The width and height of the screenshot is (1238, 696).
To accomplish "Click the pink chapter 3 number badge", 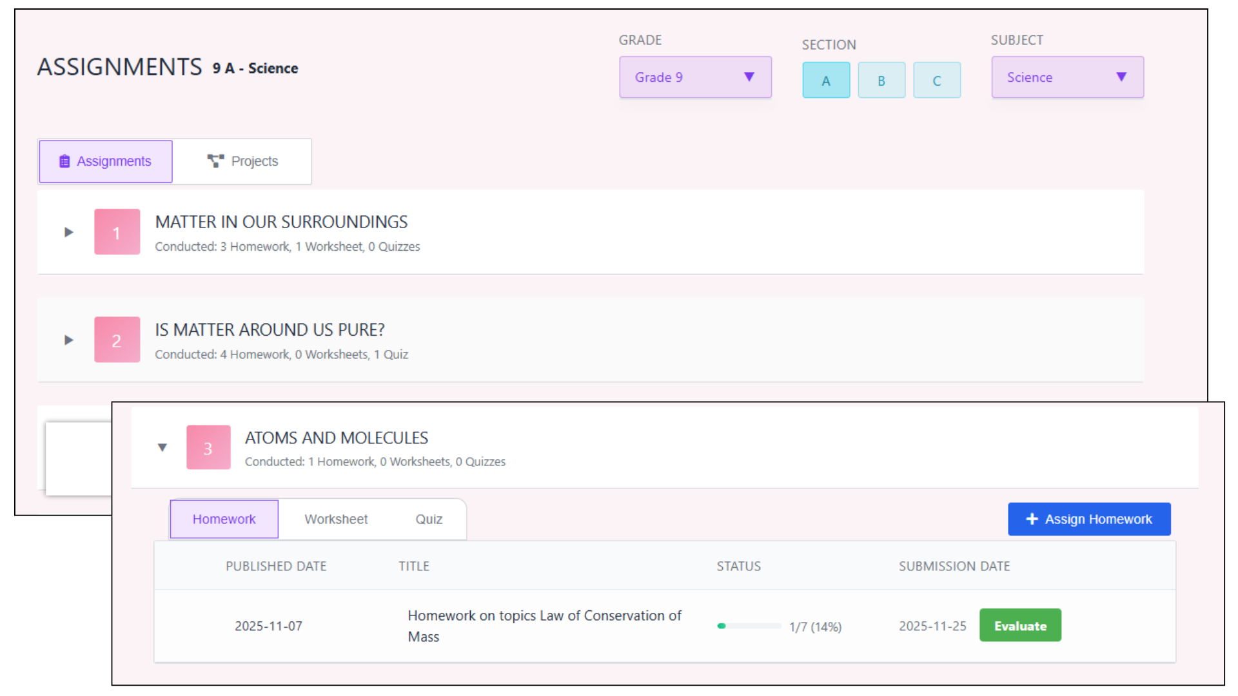I will click(208, 447).
